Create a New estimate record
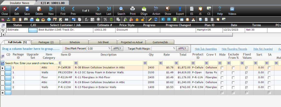The image size is (281, 107). [x=51, y=9]
